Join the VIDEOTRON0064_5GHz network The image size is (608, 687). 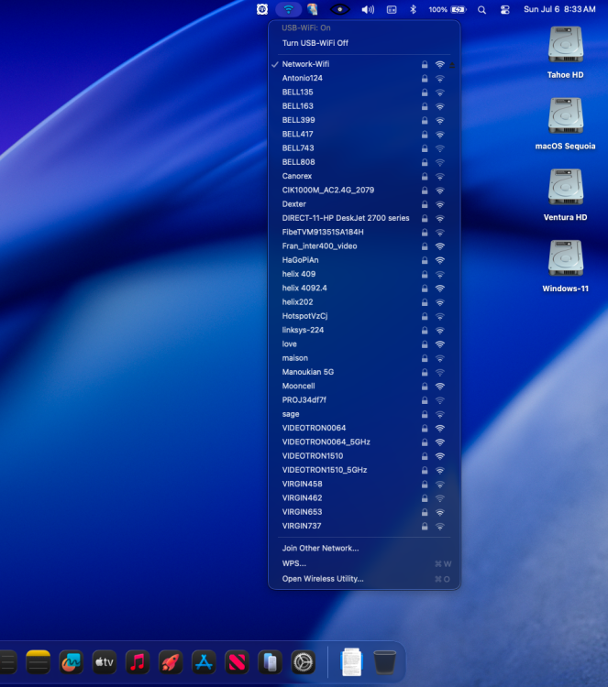click(x=364, y=442)
